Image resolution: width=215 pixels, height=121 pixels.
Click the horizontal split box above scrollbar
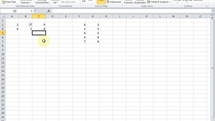[212, 15]
